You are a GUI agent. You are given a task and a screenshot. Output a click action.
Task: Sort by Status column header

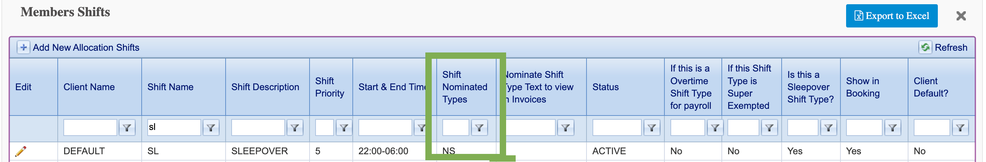(x=606, y=87)
